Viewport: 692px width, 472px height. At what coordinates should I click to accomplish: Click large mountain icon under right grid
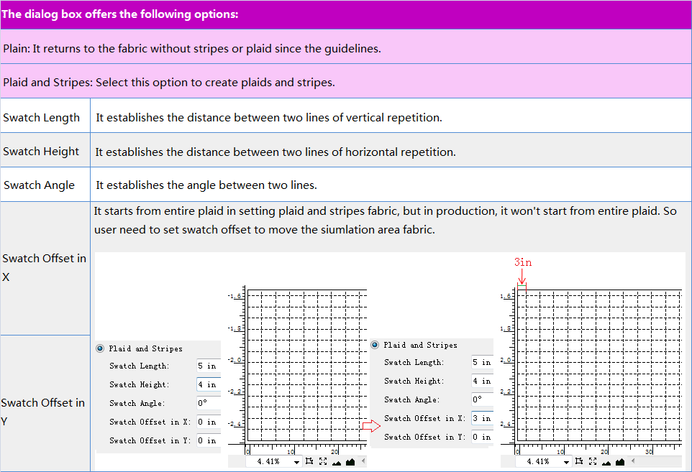pos(619,462)
